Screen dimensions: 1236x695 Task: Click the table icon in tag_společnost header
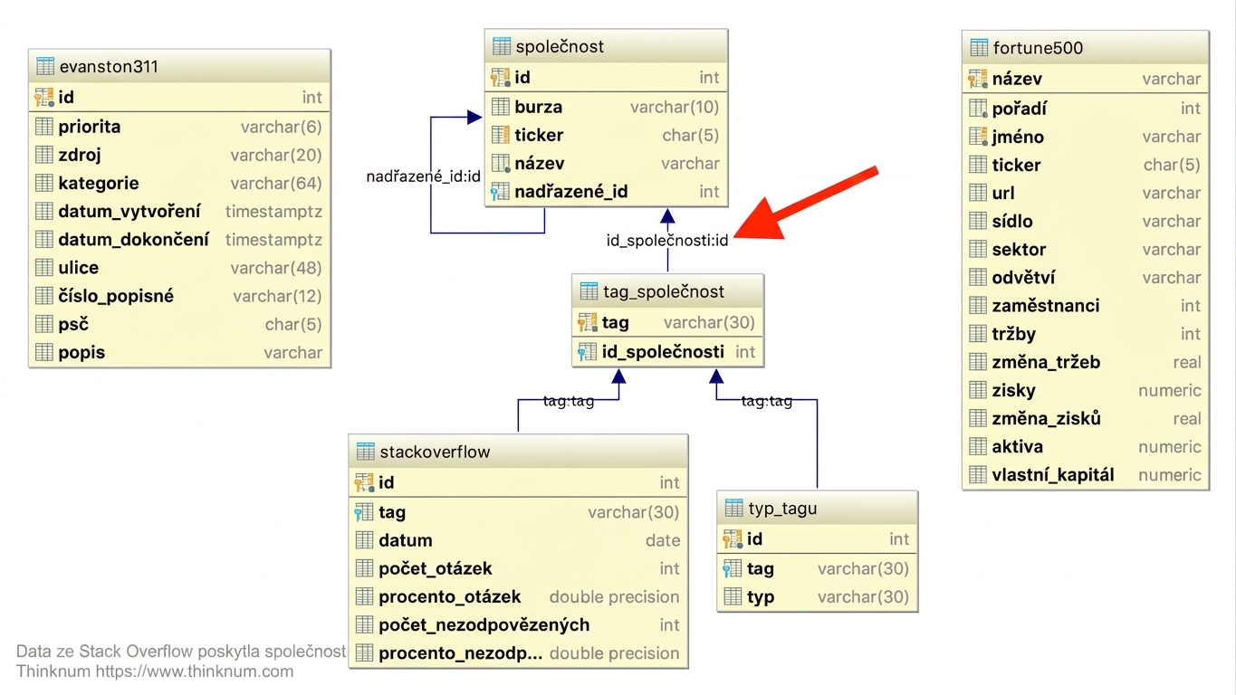pyautogui.click(x=589, y=291)
